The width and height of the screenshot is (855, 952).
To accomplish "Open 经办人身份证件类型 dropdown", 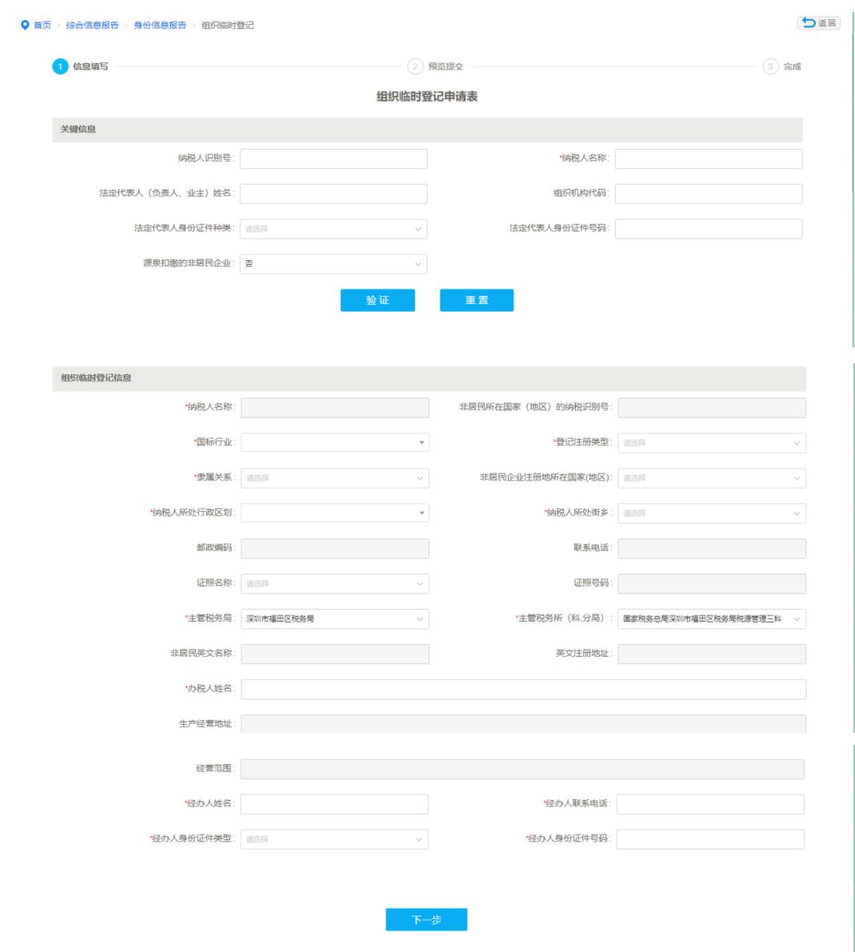I will 334,839.
